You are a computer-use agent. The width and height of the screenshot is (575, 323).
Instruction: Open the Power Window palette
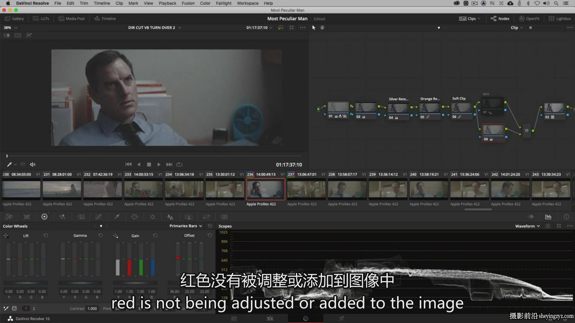coord(134,217)
